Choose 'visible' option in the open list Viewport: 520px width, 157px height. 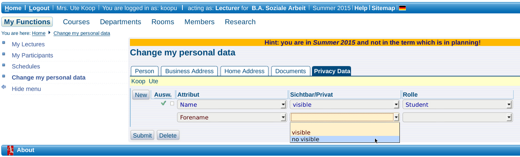pyautogui.click(x=344, y=132)
